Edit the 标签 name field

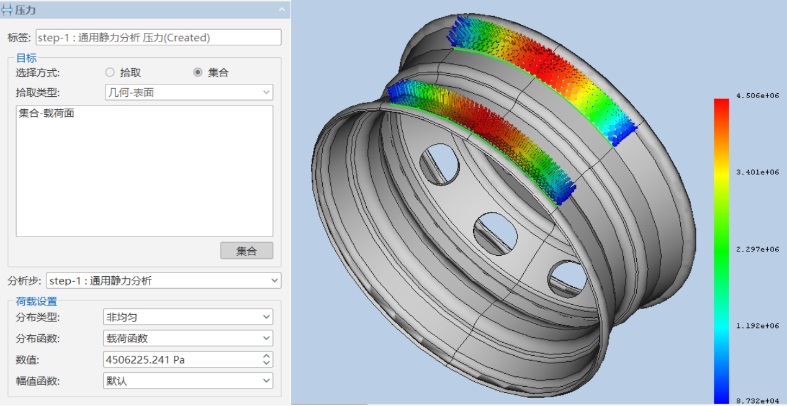click(158, 37)
